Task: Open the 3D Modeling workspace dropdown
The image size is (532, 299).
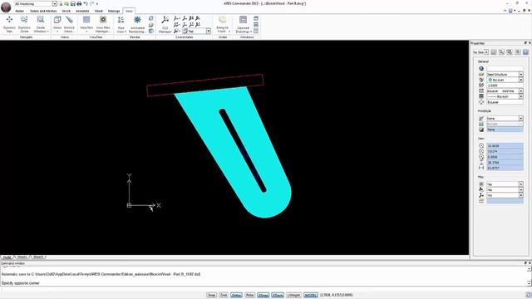Action: 55,3
